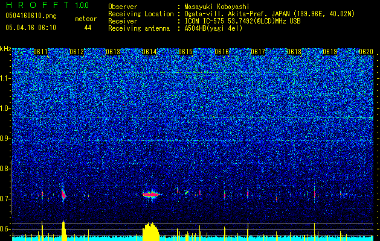The height and width of the screenshot is (241, 380).
Task: Click the HROFFT 1.0.0 title text
Action: click(47, 5)
